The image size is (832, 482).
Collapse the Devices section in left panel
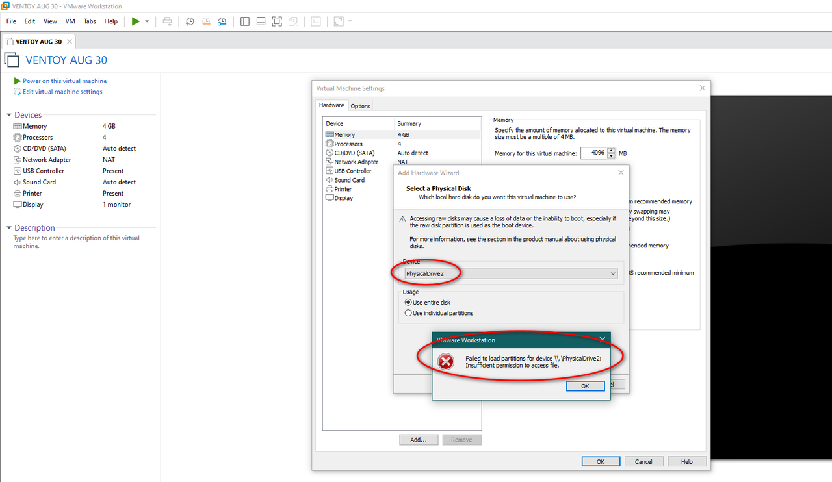click(9, 115)
